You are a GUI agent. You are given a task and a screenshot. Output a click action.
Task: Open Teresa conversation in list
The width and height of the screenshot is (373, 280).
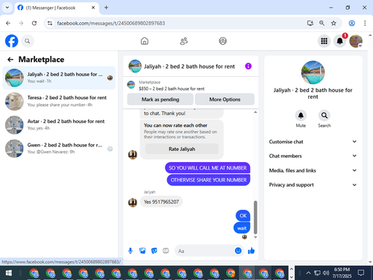[59, 102]
